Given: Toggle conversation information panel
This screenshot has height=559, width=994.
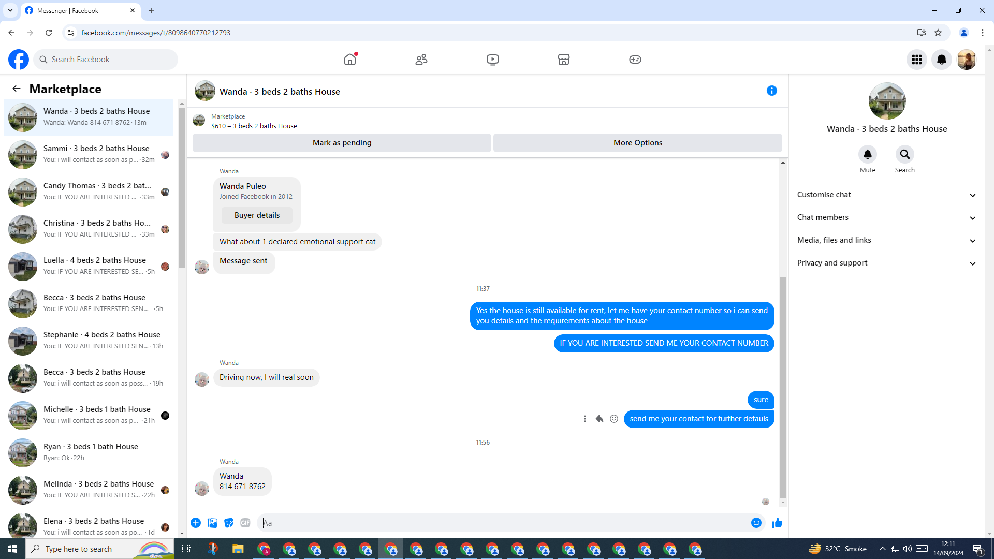Looking at the screenshot, I should pyautogui.click(x=771, y=91).
